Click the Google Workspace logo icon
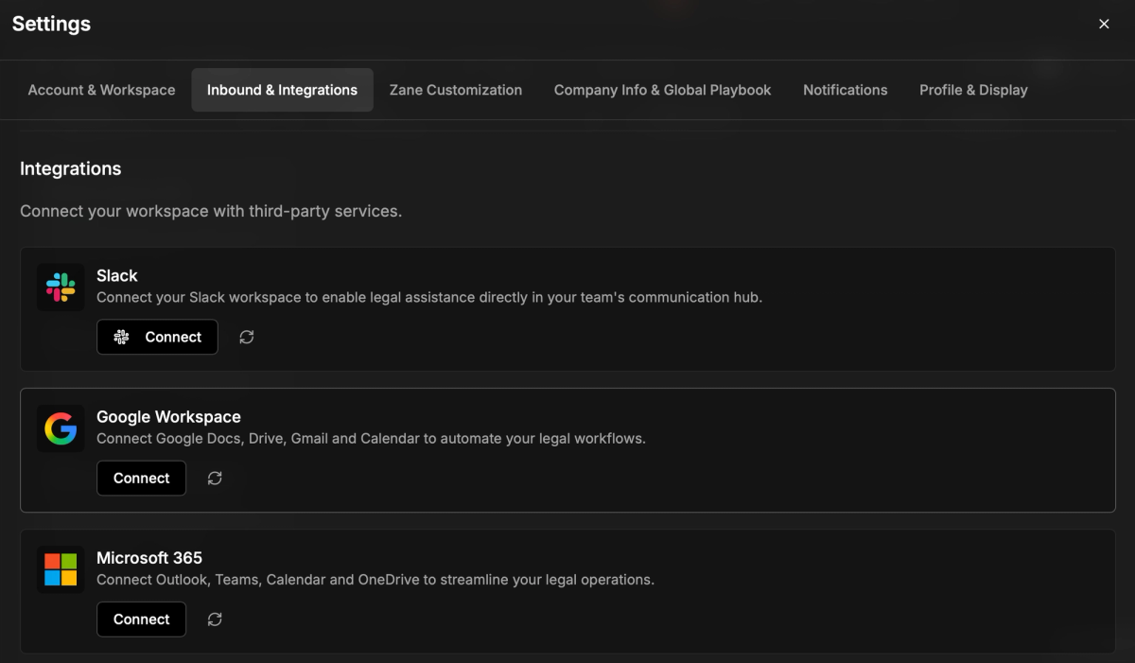 coord(61,428)
